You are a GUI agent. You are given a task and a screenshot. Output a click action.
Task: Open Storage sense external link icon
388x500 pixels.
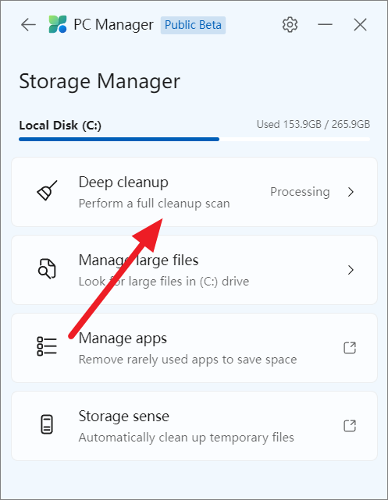(350, 426)
